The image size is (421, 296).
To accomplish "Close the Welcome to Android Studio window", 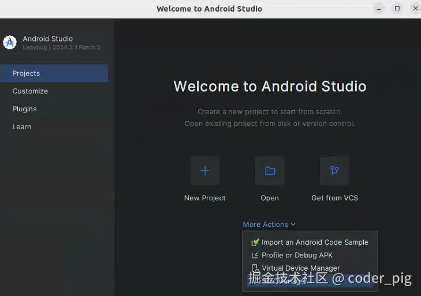I will pos(415,9).
